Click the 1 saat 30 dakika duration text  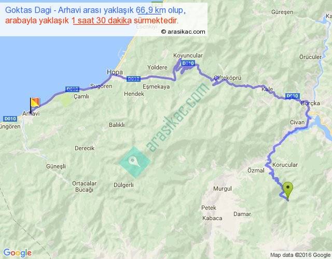pyautogui.click(x=102, y=21)
